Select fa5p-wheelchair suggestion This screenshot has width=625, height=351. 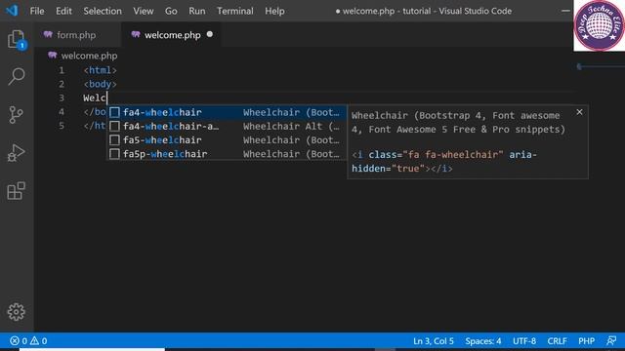pyautogui.click(x=227, y=154)
